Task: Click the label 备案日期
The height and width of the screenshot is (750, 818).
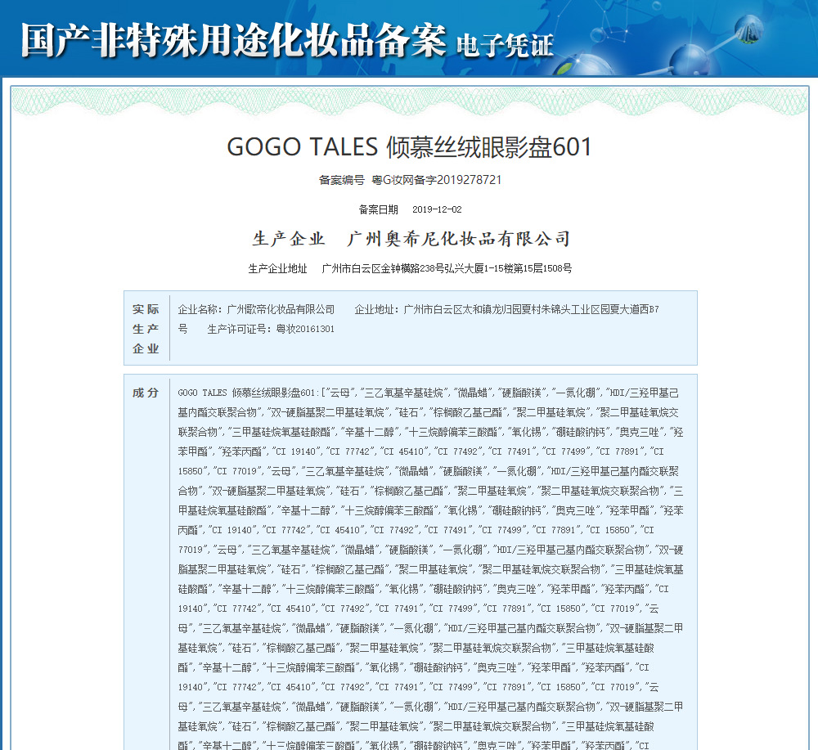Action: pyautogui.click(x=378, y=209)
